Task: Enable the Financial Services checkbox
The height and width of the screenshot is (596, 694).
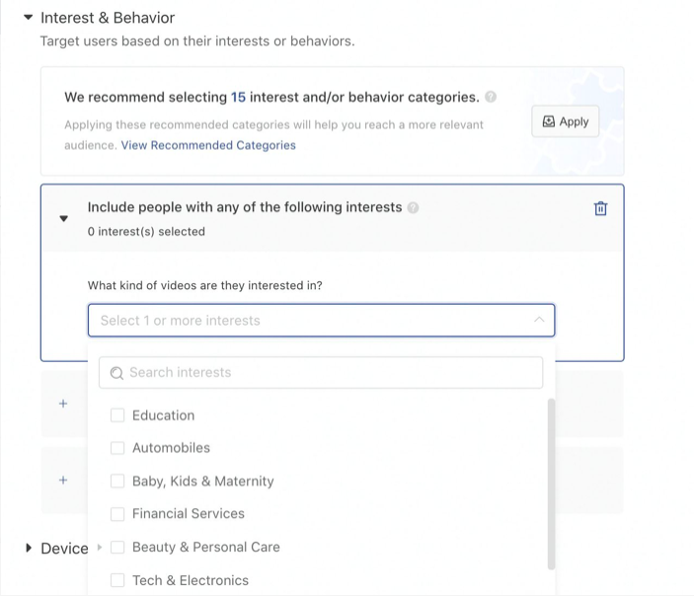Action: point(117,514)
